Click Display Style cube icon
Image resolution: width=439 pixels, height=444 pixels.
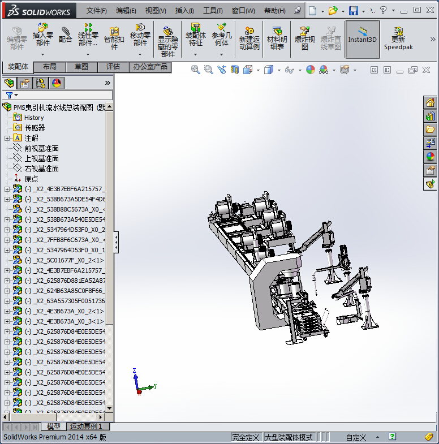click(x=269, y=70)
